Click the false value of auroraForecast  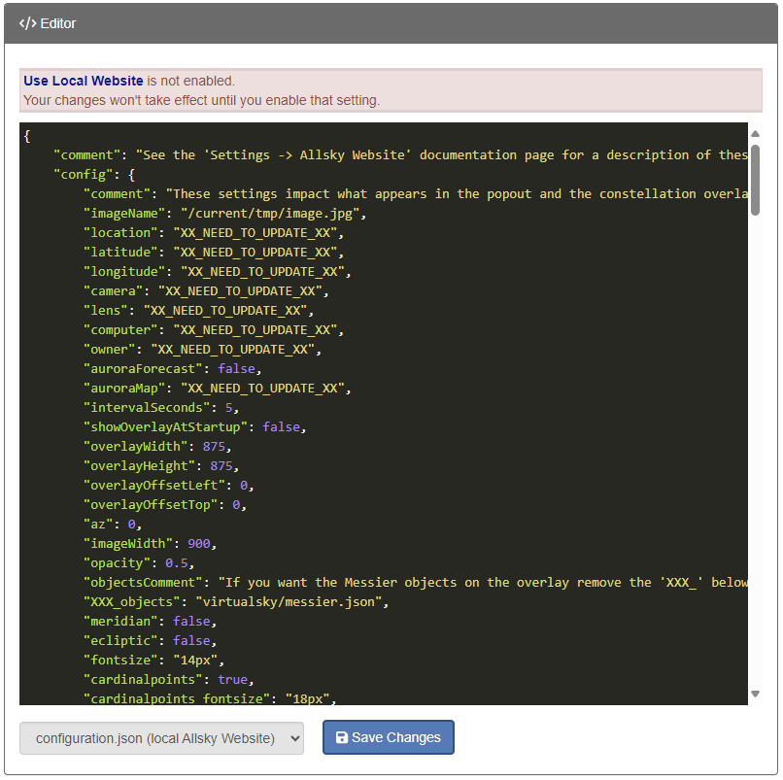coord(237,369)
